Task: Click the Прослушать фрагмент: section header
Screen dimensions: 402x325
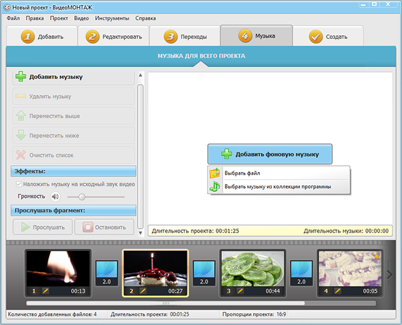Action: pyautogui.click(x=74, y=210)
